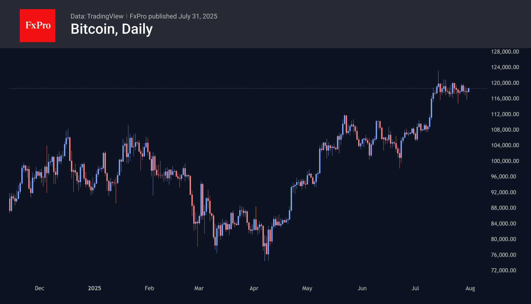The height and width of the screenshot is (304, 531).
Task: Select the bold 2025 time axis label
Action: 94,288
